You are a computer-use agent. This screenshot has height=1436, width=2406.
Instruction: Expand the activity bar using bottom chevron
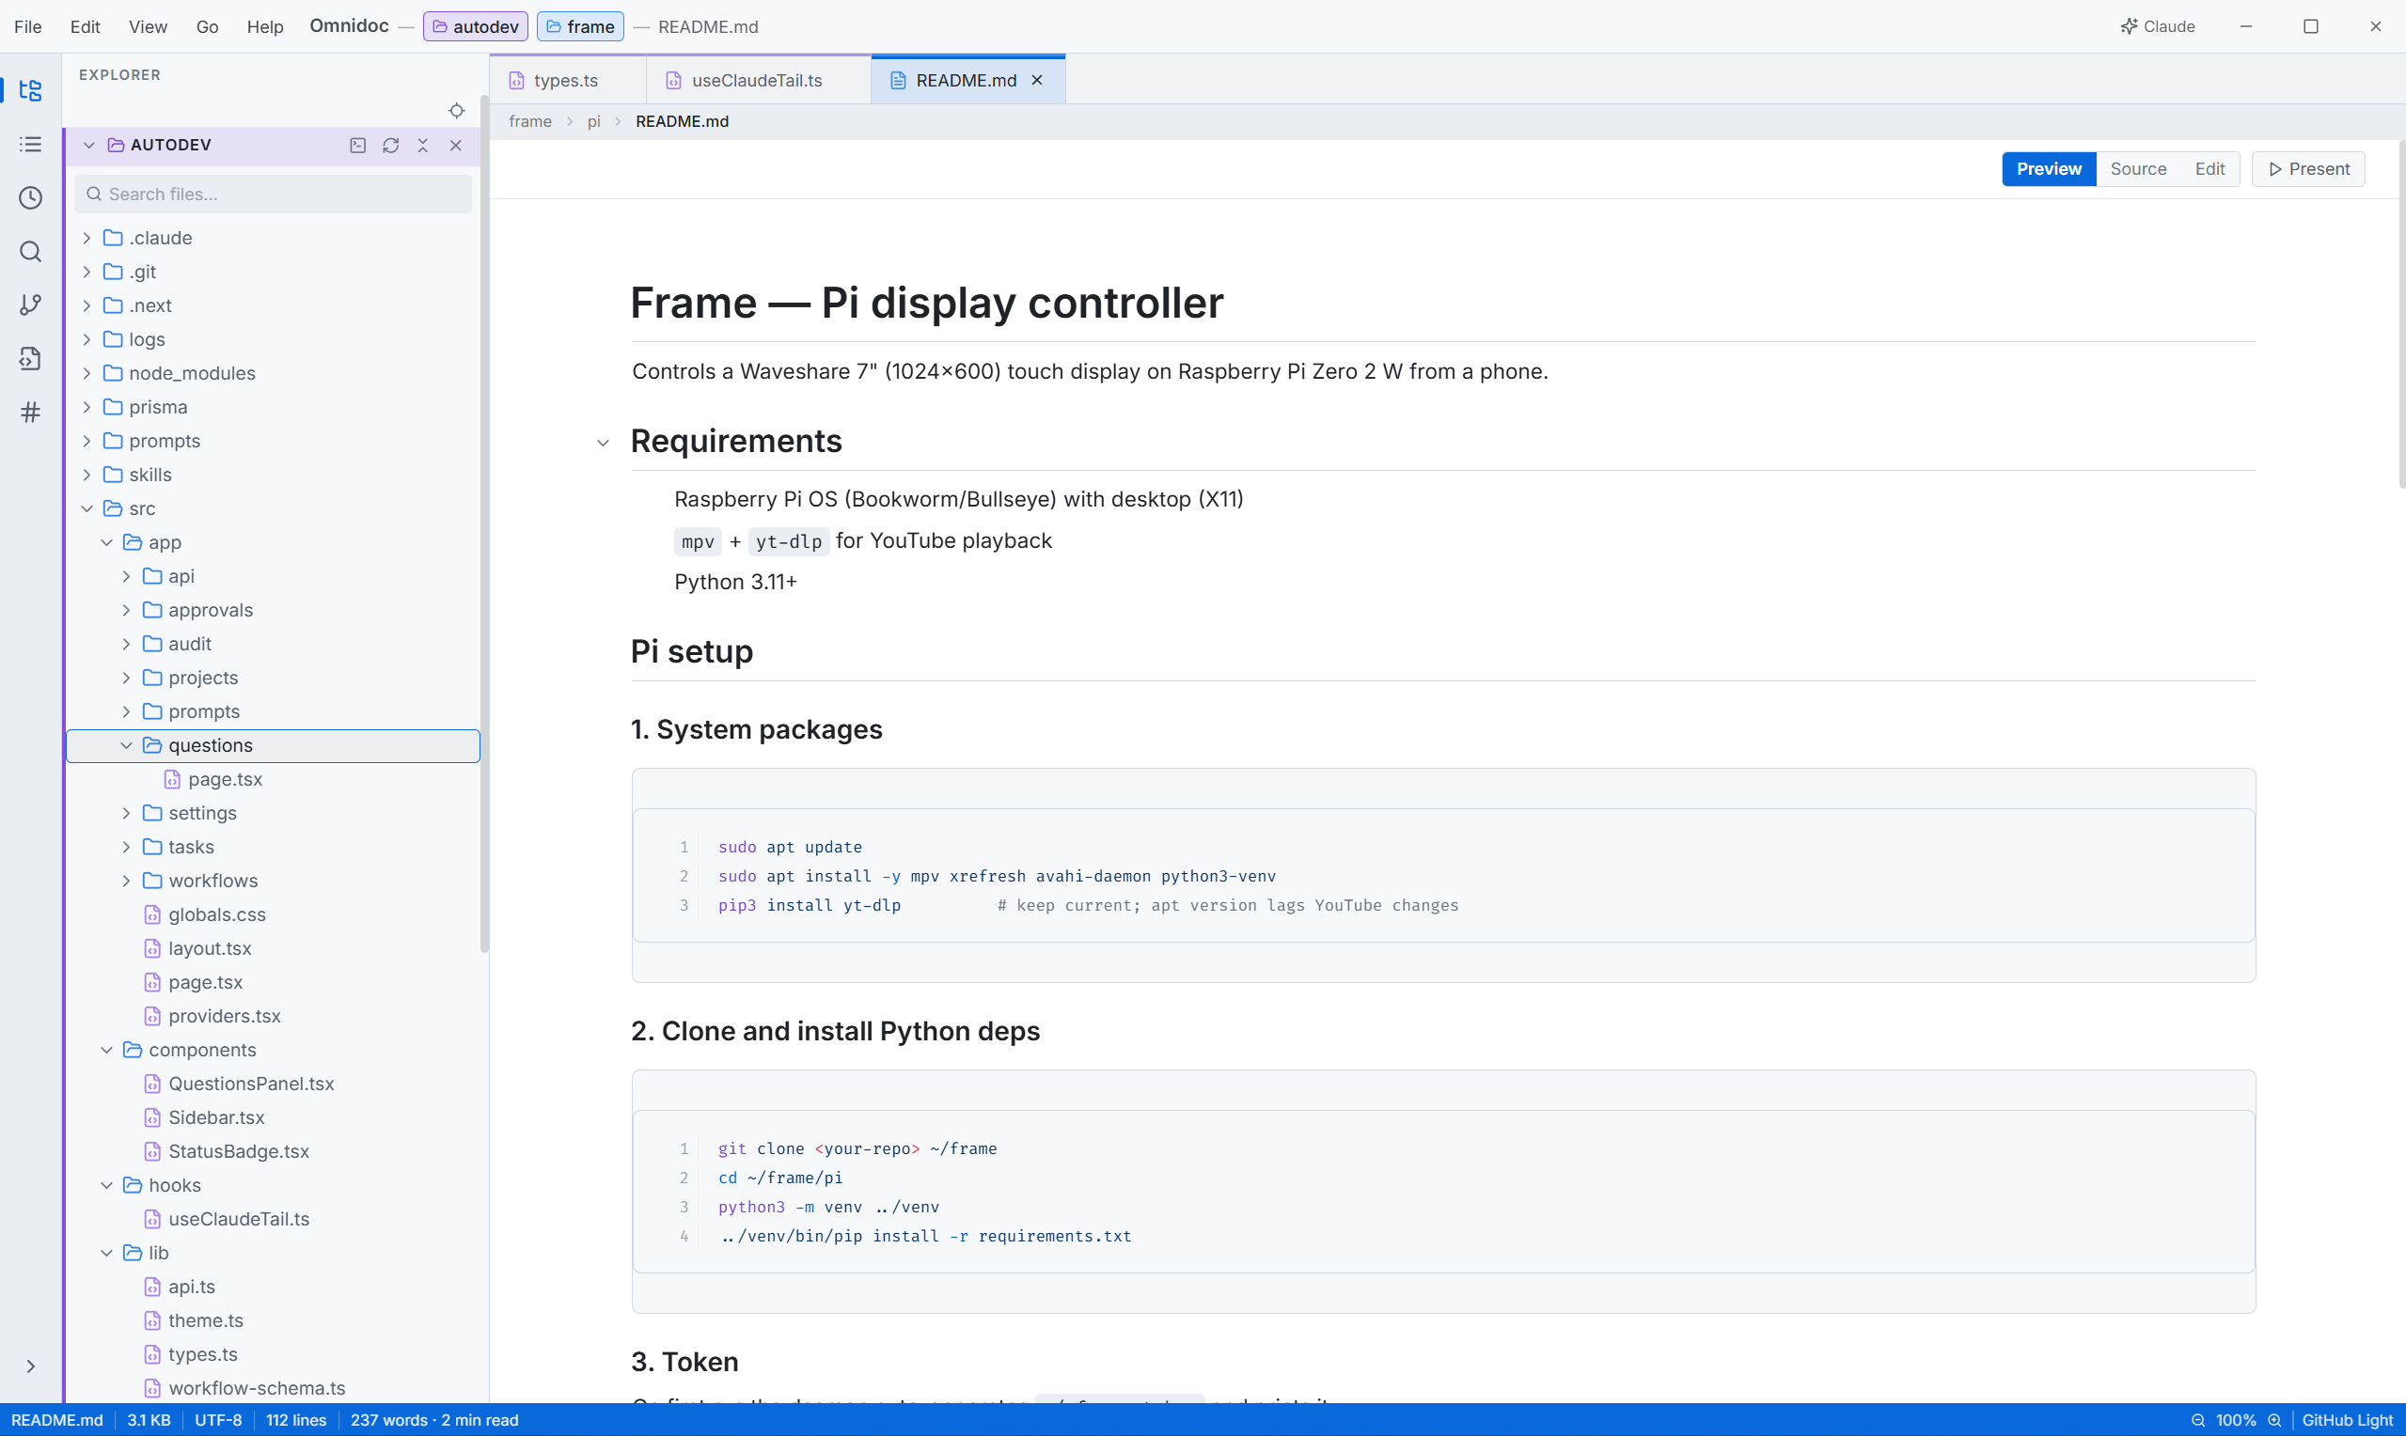coord(31,1366)
